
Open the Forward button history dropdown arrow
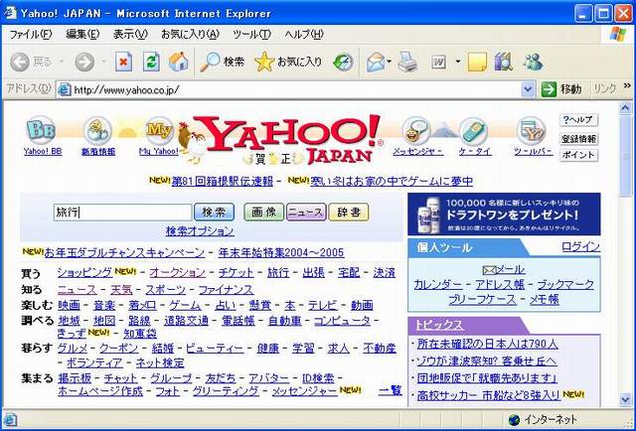click(x=103, y=62)
